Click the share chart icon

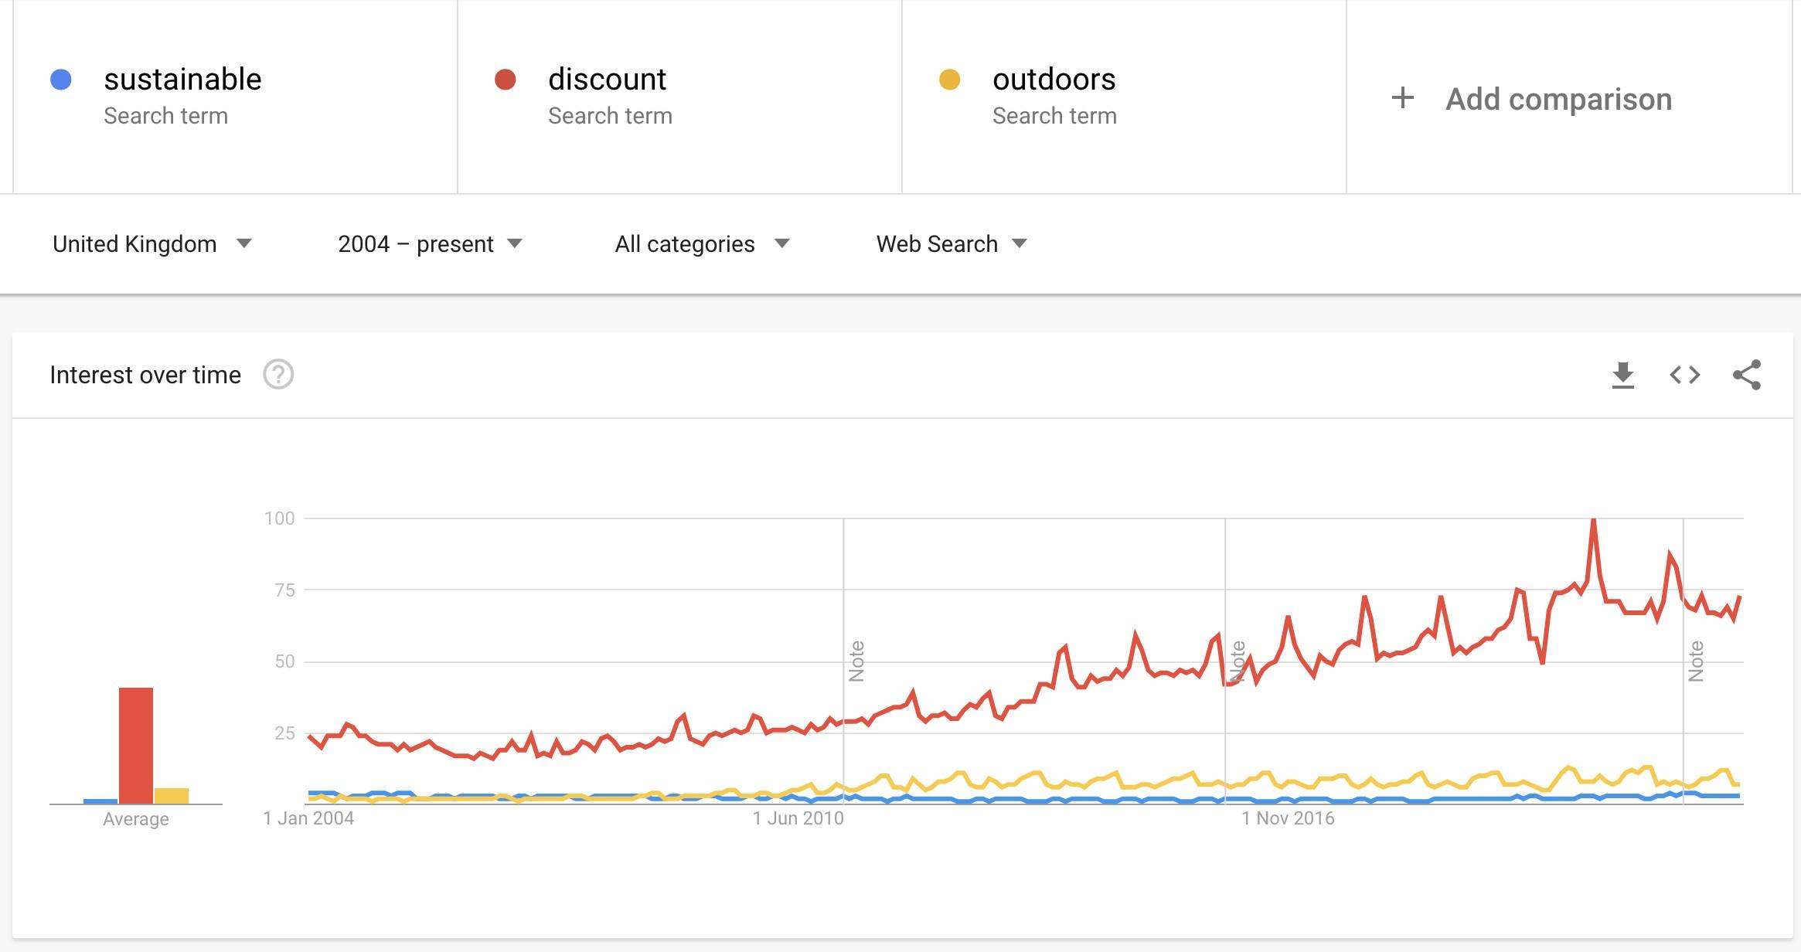1746,376
